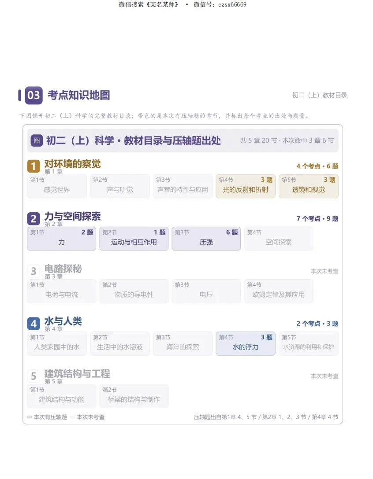Click the footer note starting "压轴题出自第1章"
Screen dimensions: 373x479
point(266,417)
